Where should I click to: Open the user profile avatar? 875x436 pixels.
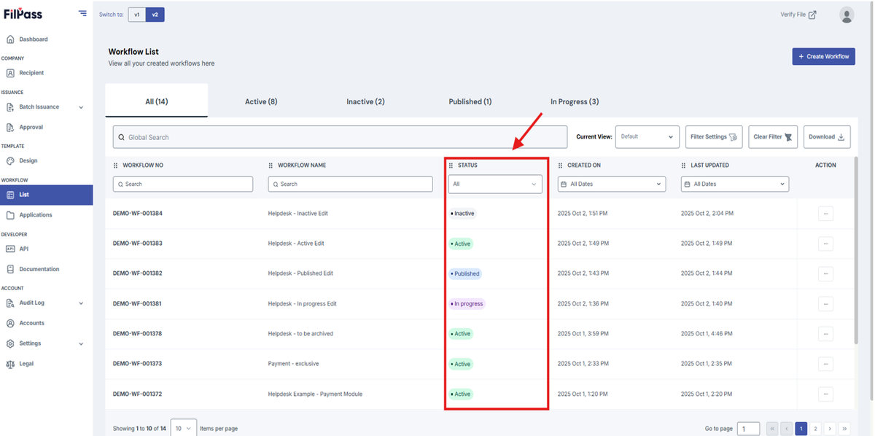click(847, 15)
